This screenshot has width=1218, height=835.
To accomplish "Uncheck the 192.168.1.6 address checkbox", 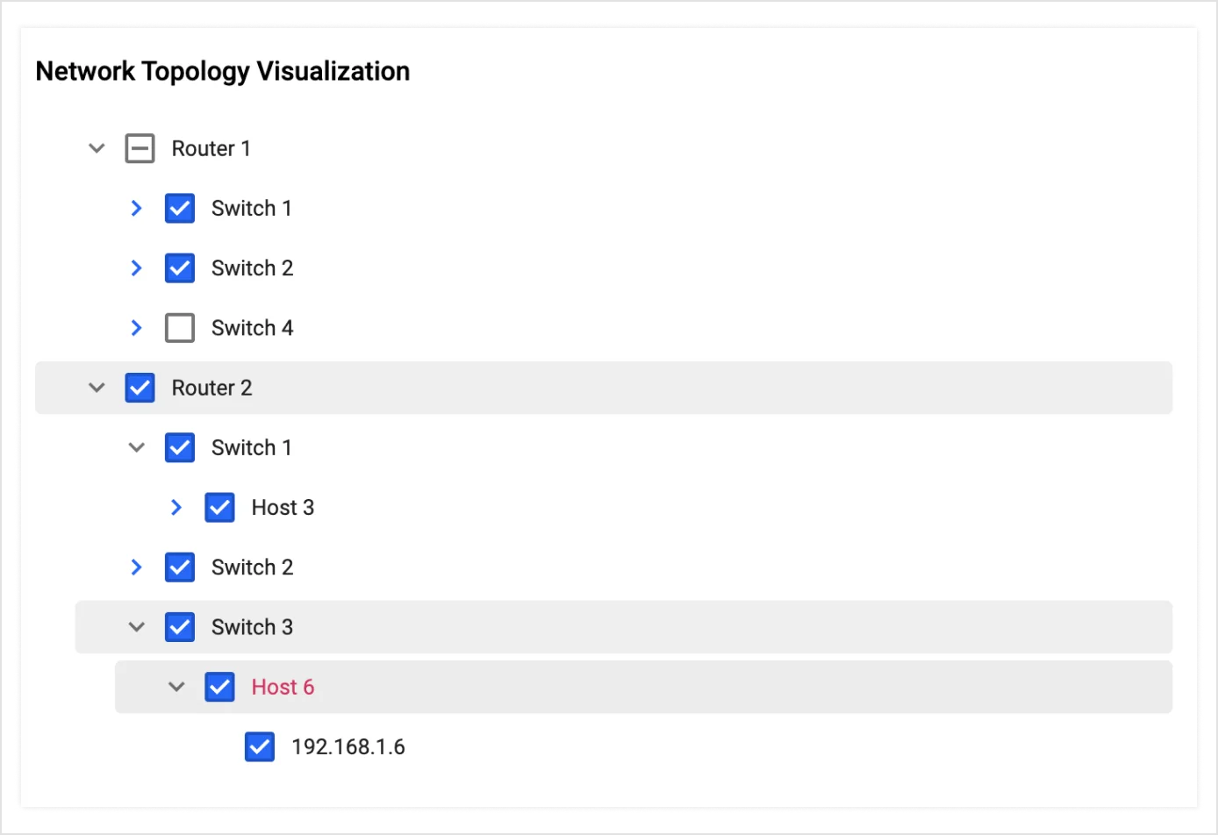I will click(260, 746).
